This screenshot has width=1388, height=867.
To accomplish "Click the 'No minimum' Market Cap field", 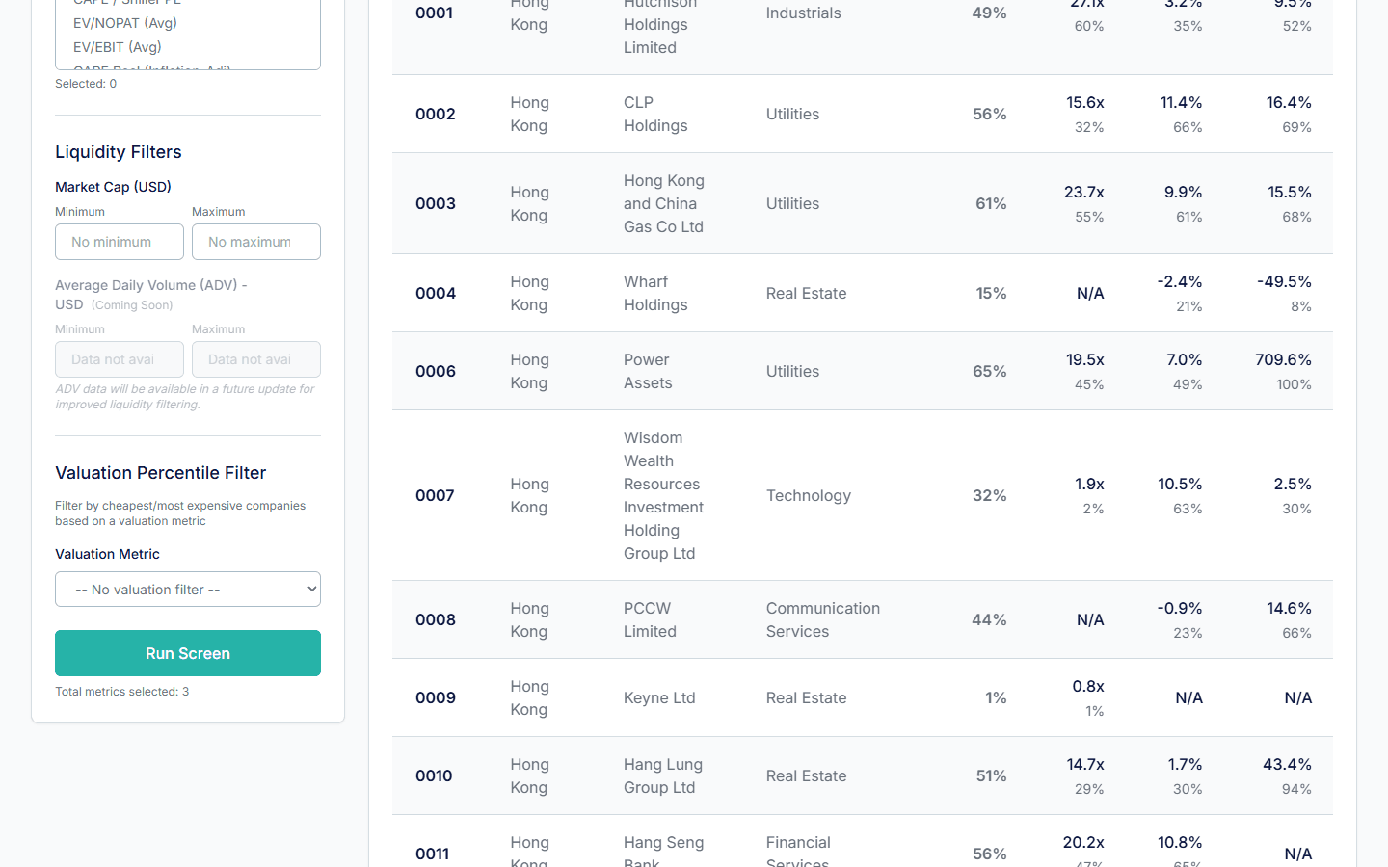I will tap(119, 241).
